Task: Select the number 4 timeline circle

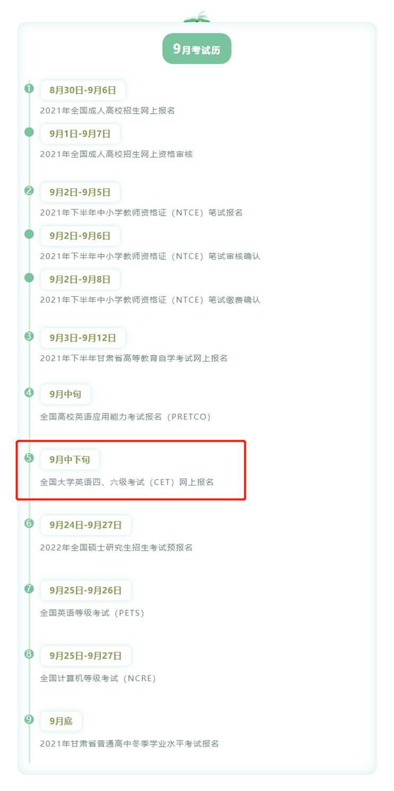Action: [29, 392]
